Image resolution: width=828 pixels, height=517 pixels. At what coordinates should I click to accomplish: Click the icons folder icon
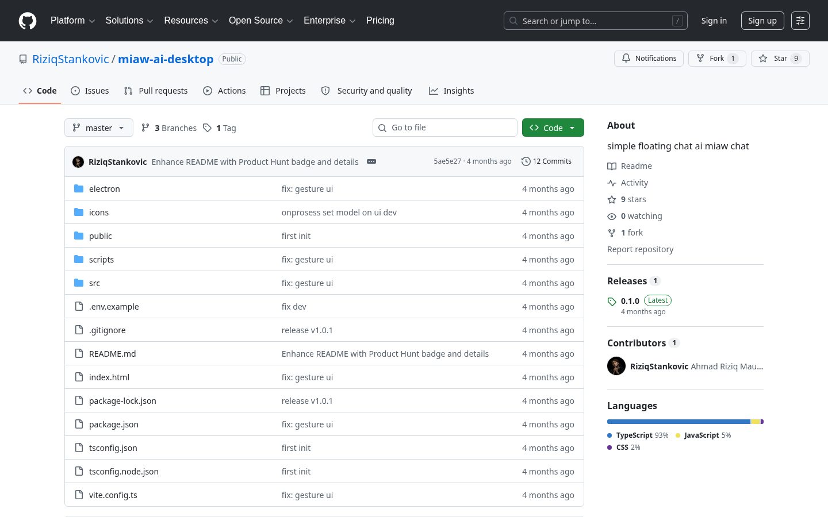79,212
